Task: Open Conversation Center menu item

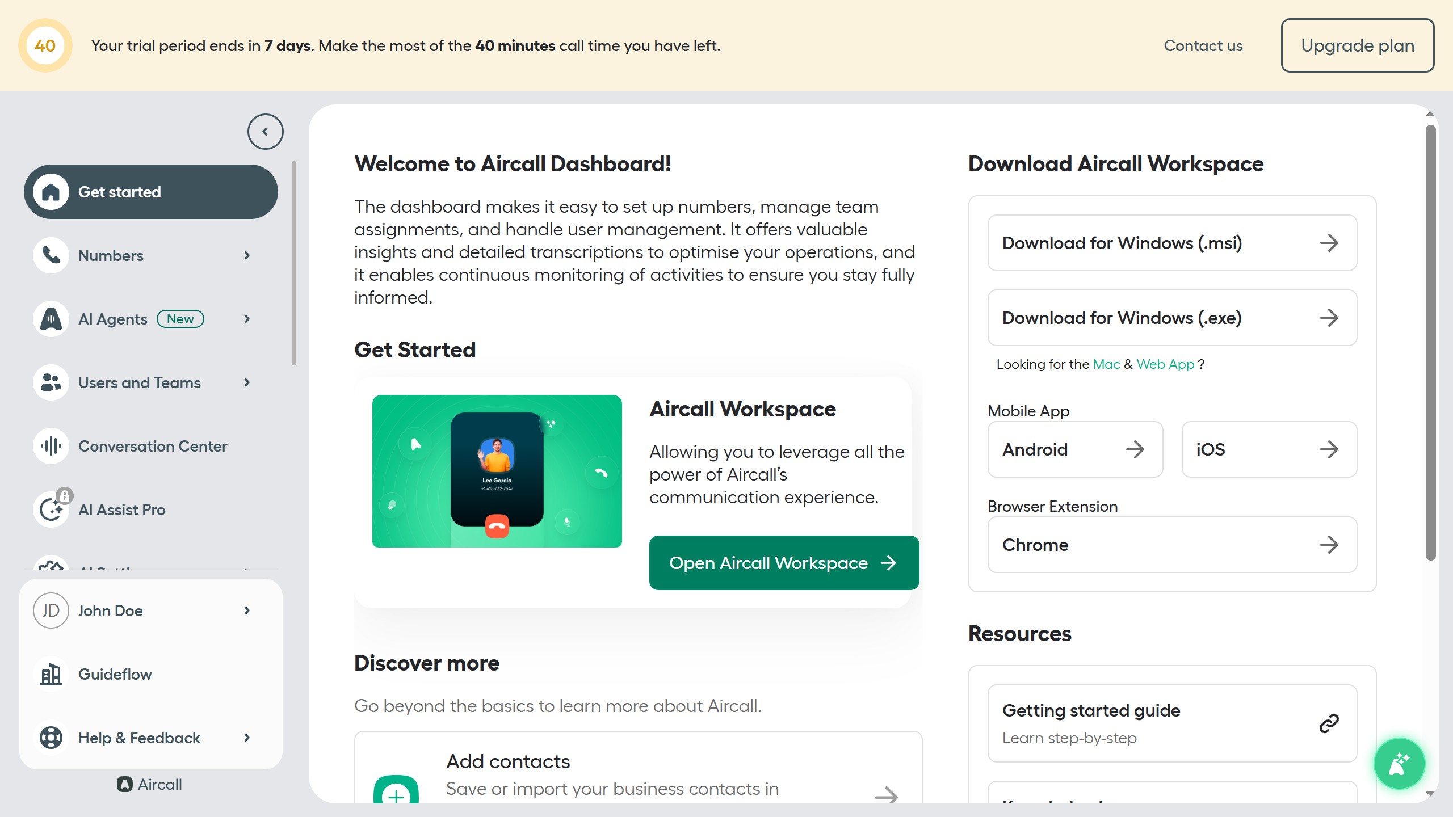Action: (151, 446)
